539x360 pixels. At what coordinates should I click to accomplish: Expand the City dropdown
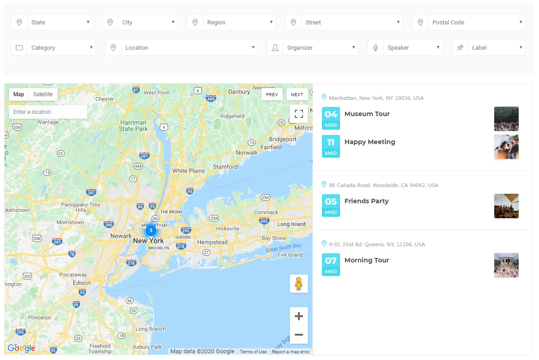tap(148, 23)
